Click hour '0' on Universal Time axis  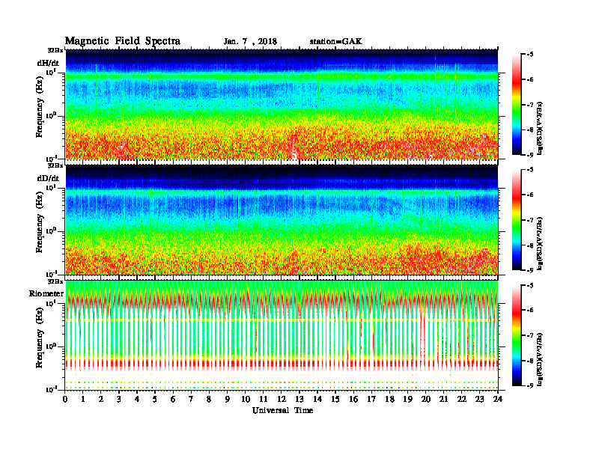coord(65,400)
